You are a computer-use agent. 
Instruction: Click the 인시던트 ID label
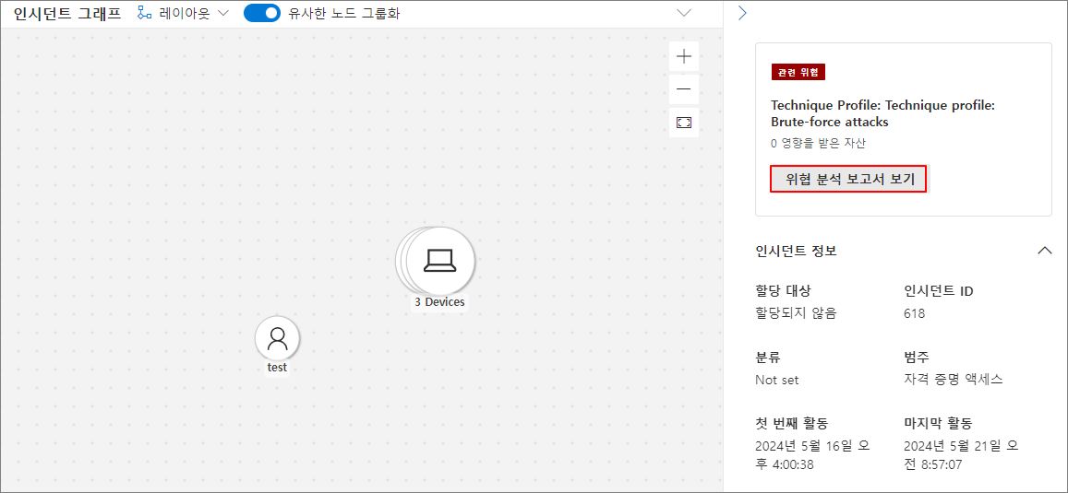[939, 291]
